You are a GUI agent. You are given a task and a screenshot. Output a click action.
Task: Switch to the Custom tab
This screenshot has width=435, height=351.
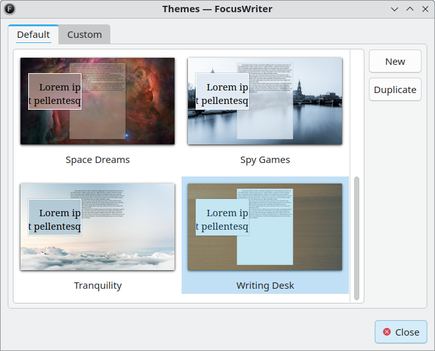point(84,35)
